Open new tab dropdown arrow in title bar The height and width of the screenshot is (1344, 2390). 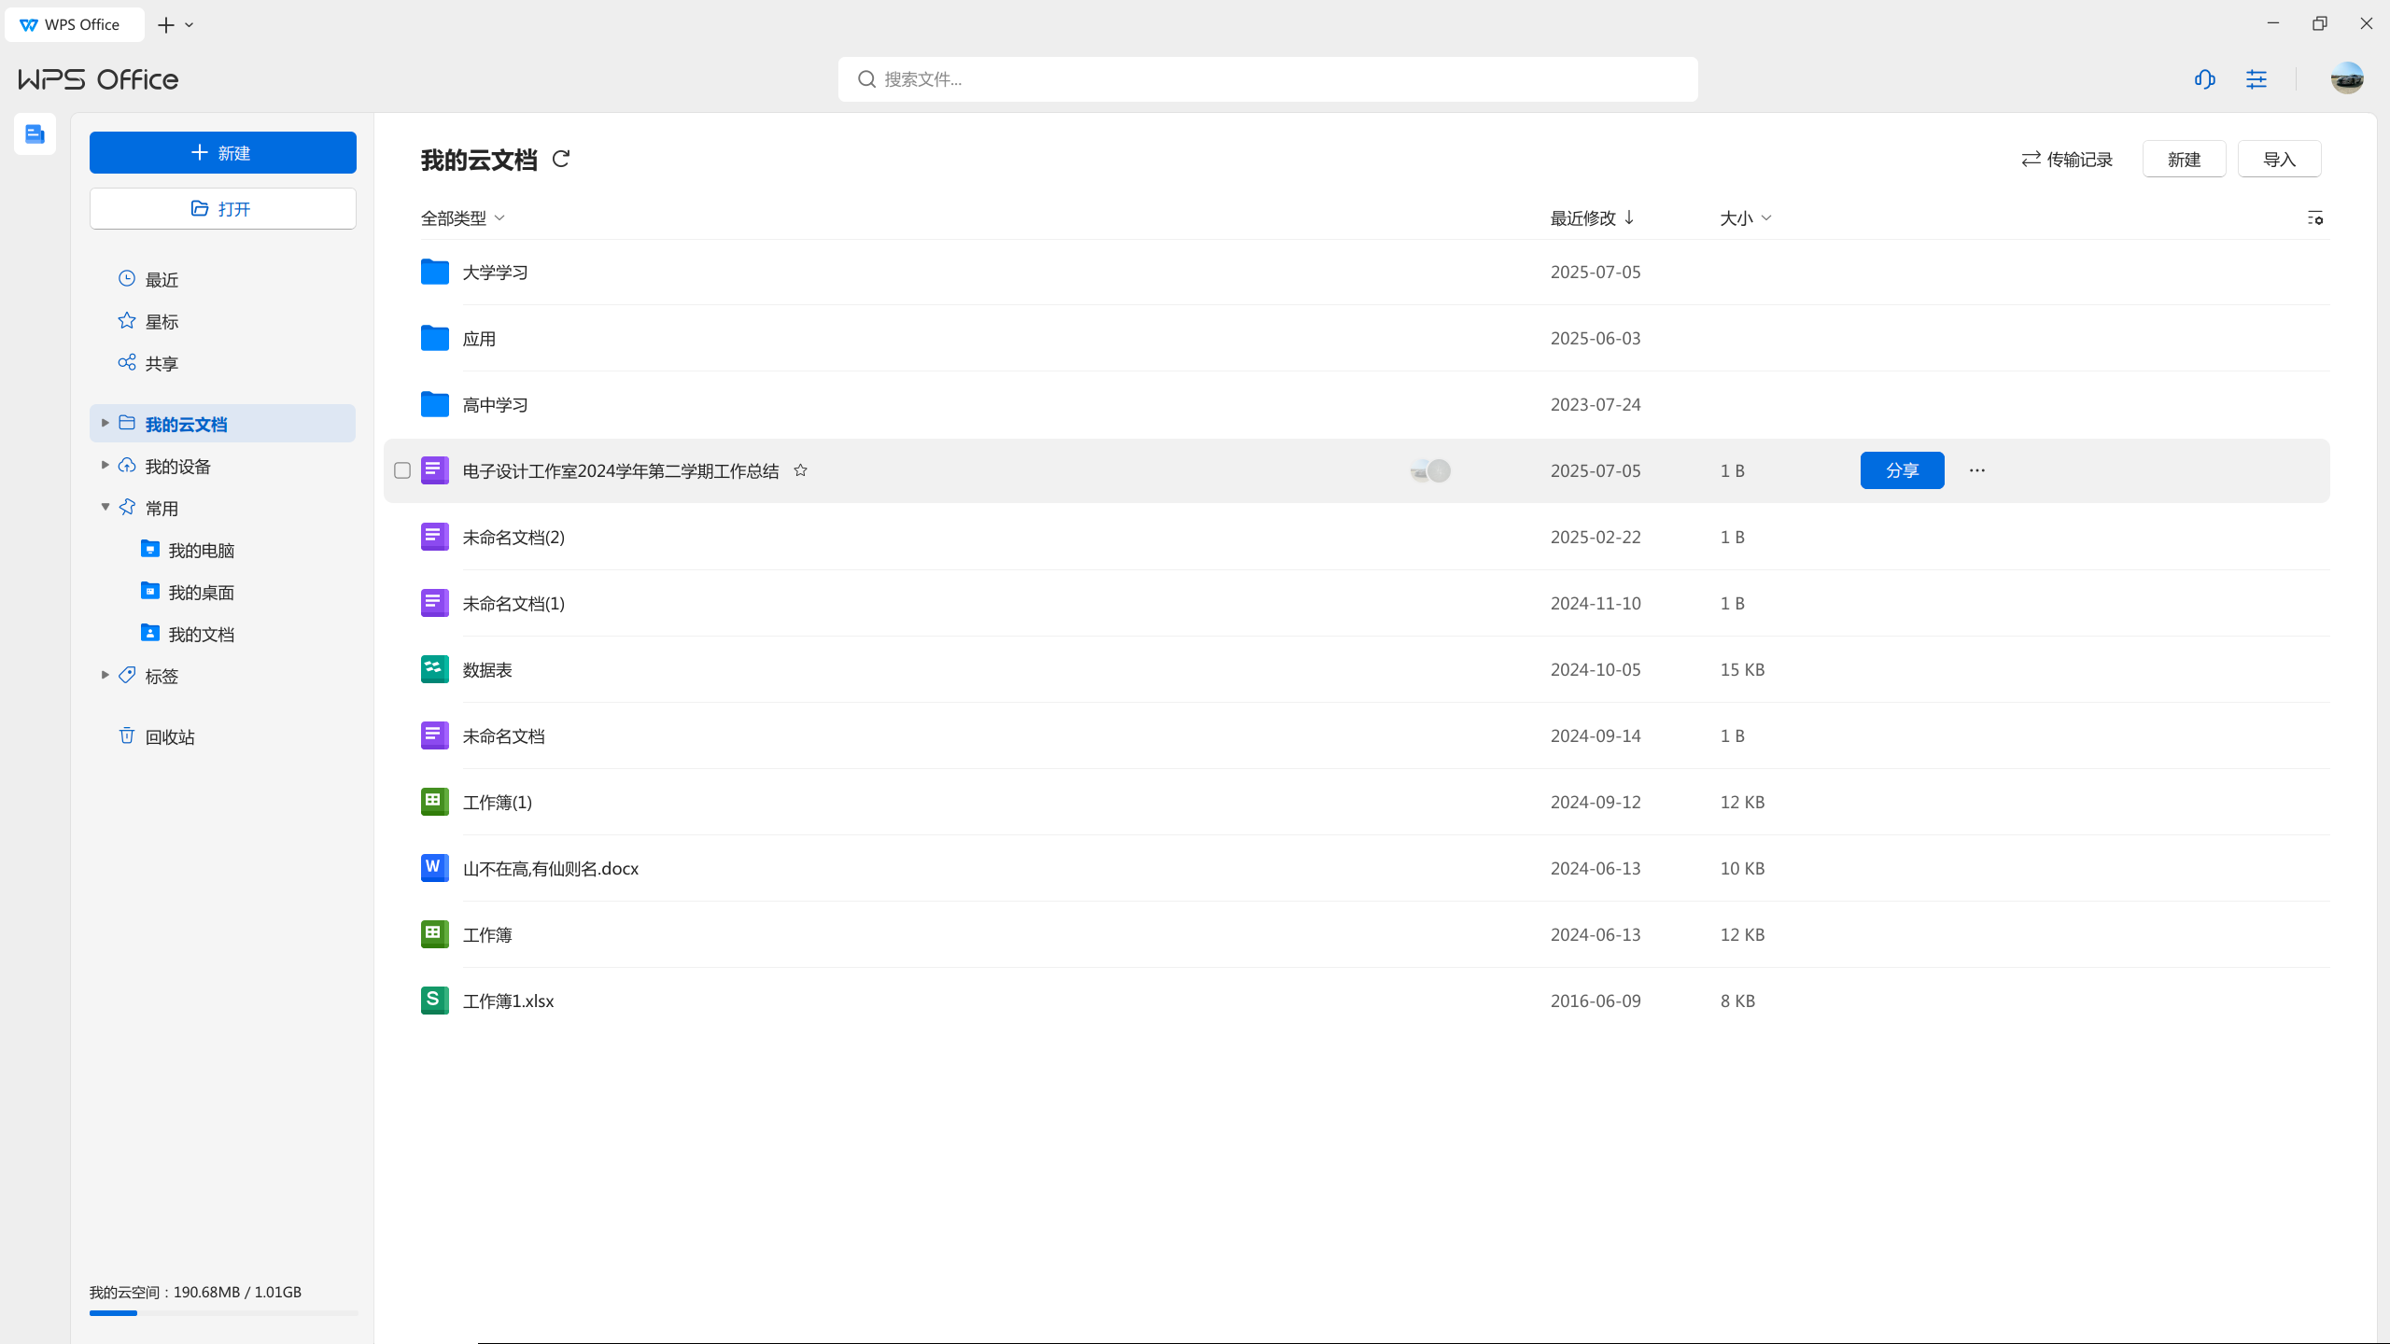190,25
